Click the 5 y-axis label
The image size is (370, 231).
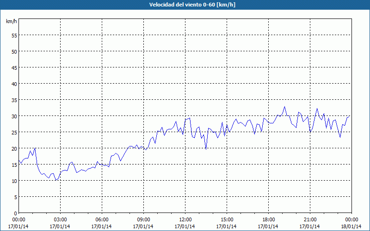click(x=16, y=197)
